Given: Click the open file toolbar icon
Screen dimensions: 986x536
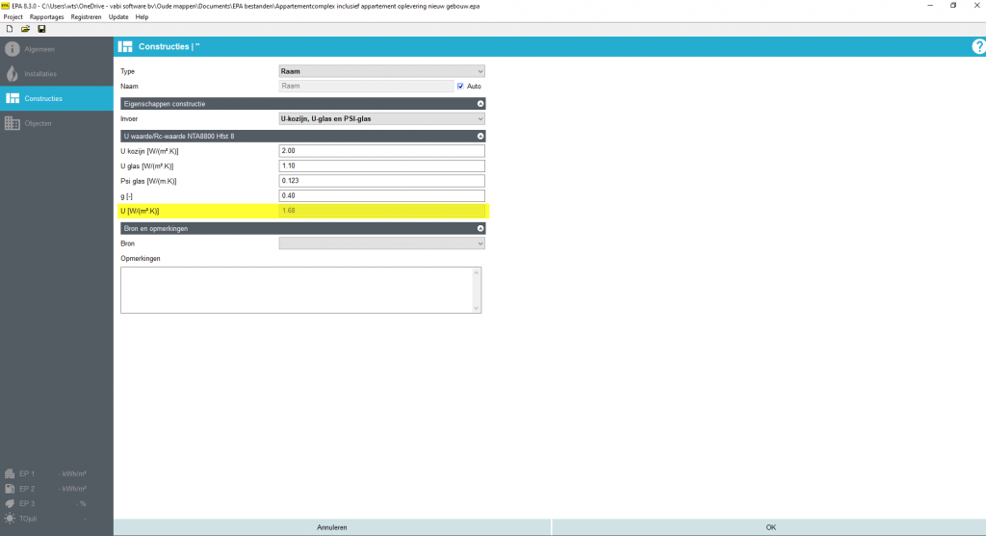Looking at the screenshot, I should tap(25, 29).
